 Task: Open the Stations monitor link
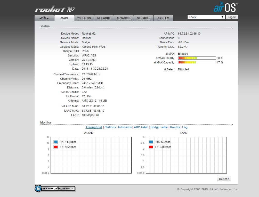click(x=110, y=127)
